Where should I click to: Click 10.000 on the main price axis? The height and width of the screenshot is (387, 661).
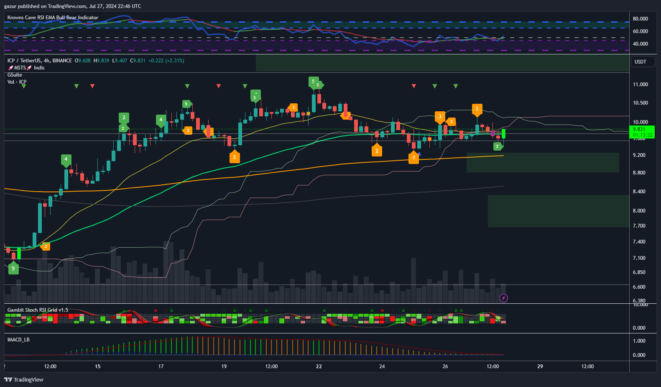(x=640, y=122)
